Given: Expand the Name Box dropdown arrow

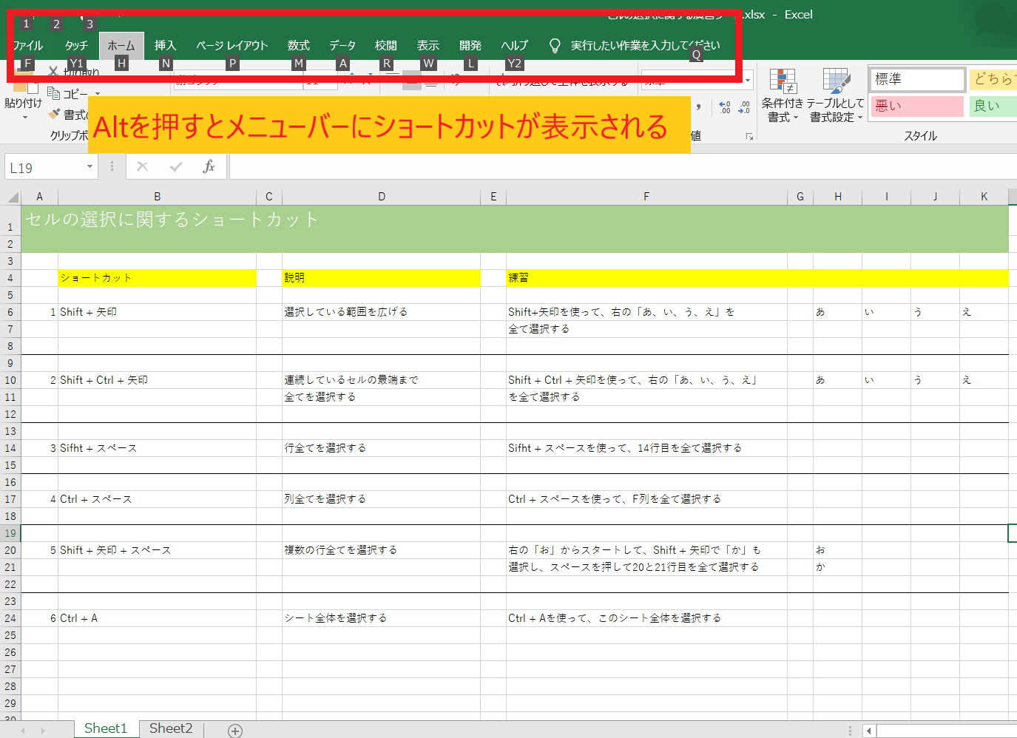Looking at the screenshot, I should coord(89,167).
